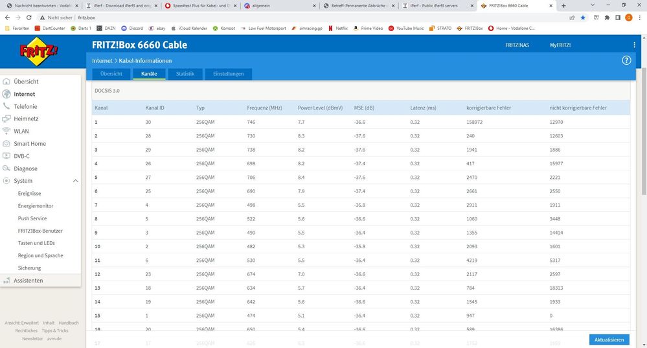Select the Kanäle tab
This screenshot has height=348, width=647.
[x=149, y=74]
